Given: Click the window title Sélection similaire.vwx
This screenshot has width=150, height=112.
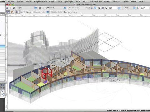Looking at the screenshot, I should pyautogui.click(x=86, y=5).
